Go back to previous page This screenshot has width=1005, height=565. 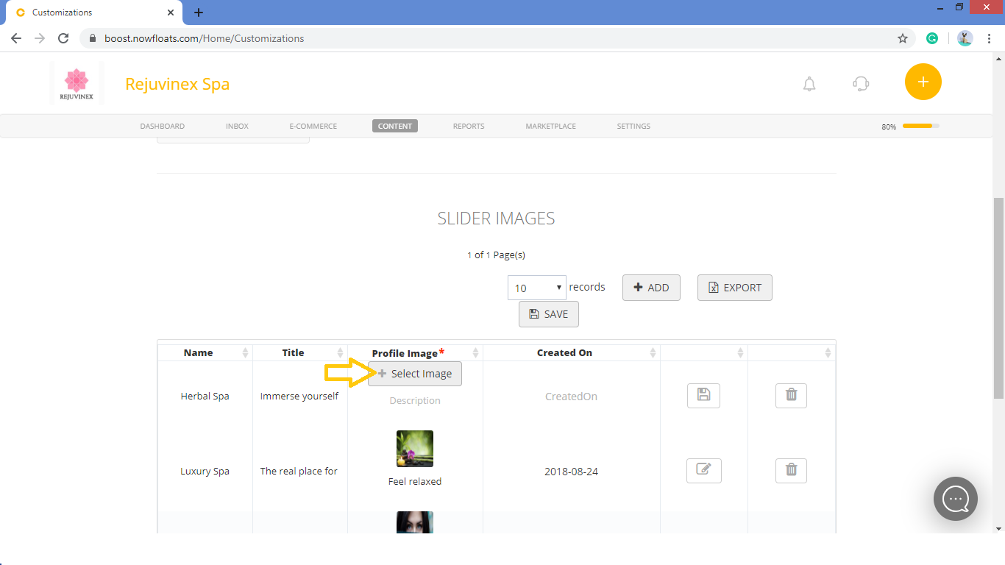(x=16, y=38)
